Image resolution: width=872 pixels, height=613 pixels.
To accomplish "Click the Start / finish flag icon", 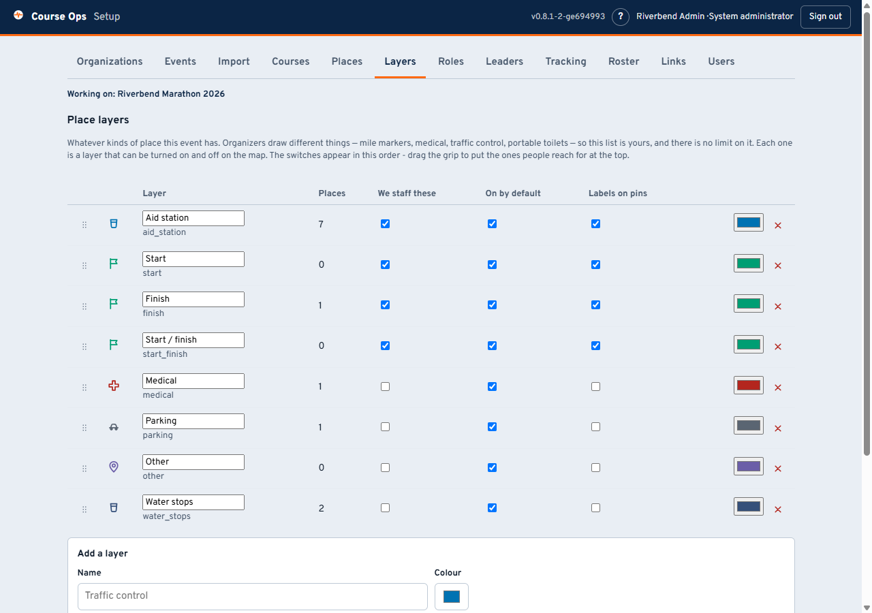I will click(114, 345).
